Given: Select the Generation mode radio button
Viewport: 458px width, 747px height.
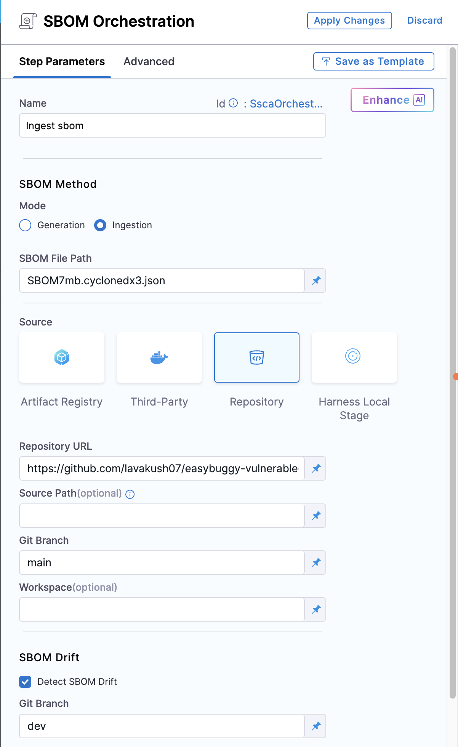Looking at the screenshot, I should point(25,225).
